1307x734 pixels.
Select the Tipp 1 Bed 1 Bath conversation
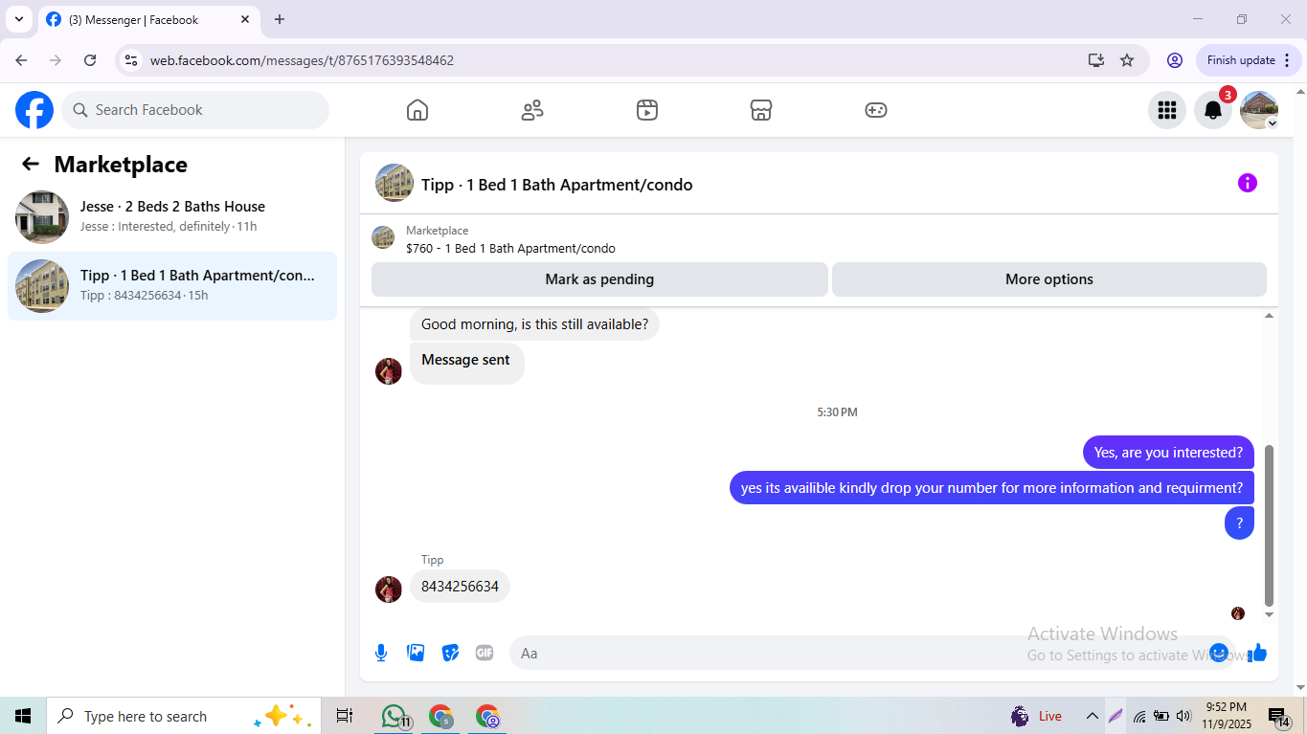[172, 286]
